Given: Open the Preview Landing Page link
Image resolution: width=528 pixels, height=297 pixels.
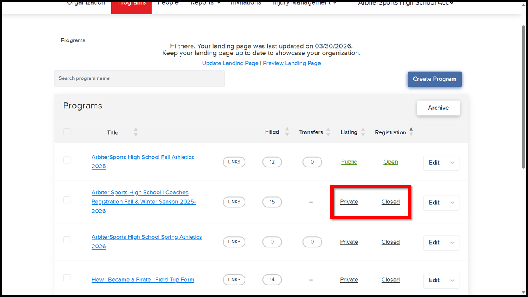Looking at the screenshot, I should pos(292,64).
